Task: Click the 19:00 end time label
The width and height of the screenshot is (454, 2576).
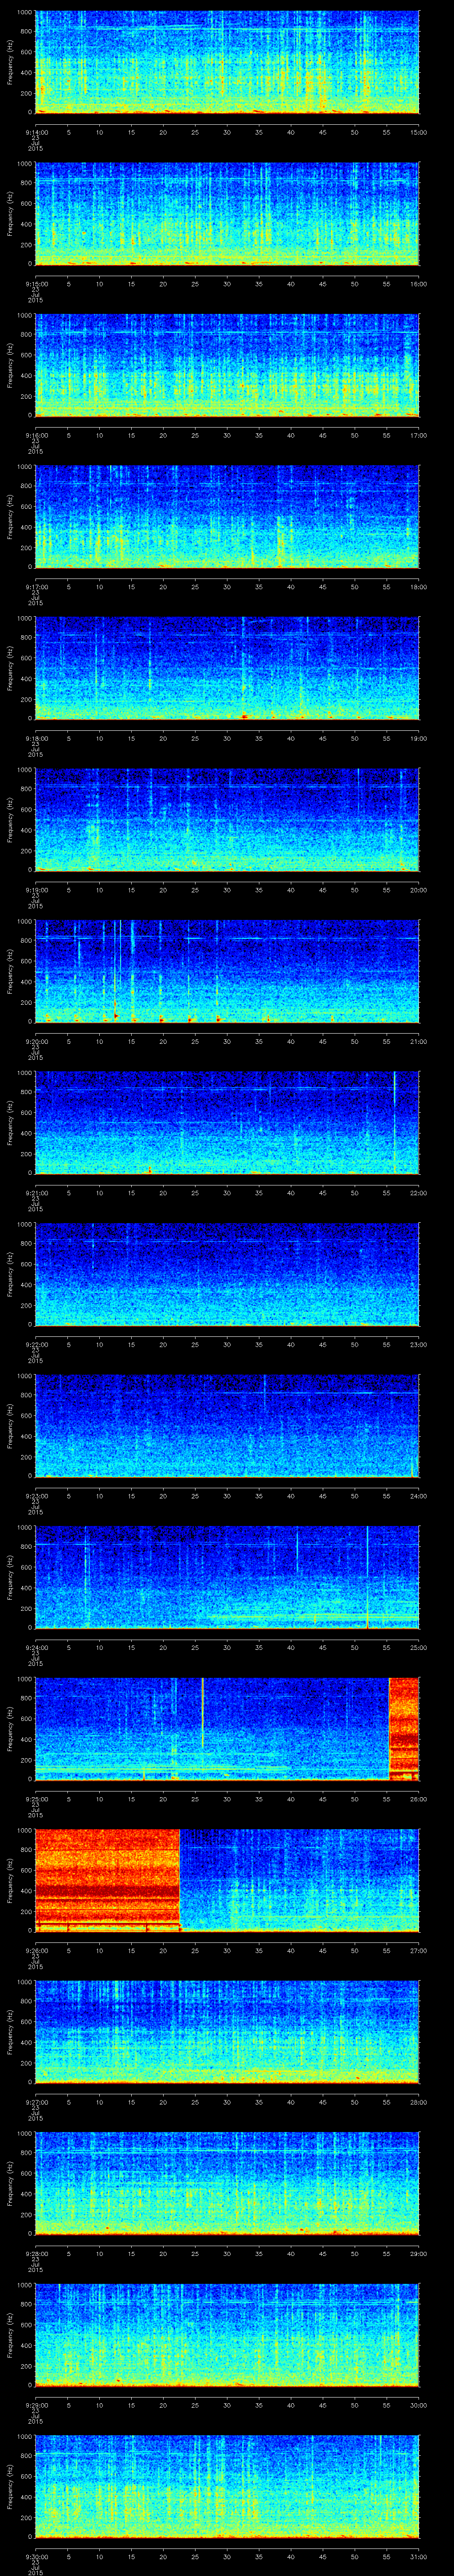Action: 419,738
